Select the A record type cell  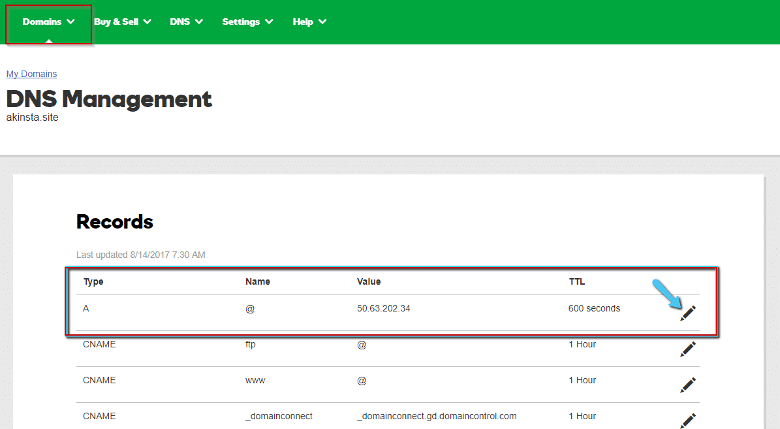(86, 309)
